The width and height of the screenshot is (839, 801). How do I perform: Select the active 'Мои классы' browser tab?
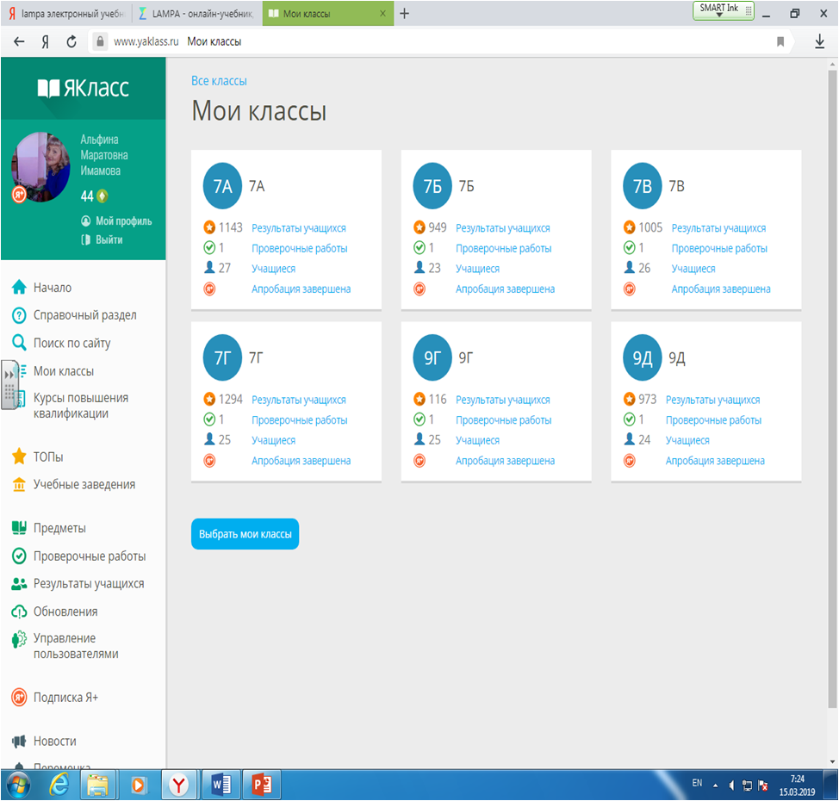click(x=327, y=14)
